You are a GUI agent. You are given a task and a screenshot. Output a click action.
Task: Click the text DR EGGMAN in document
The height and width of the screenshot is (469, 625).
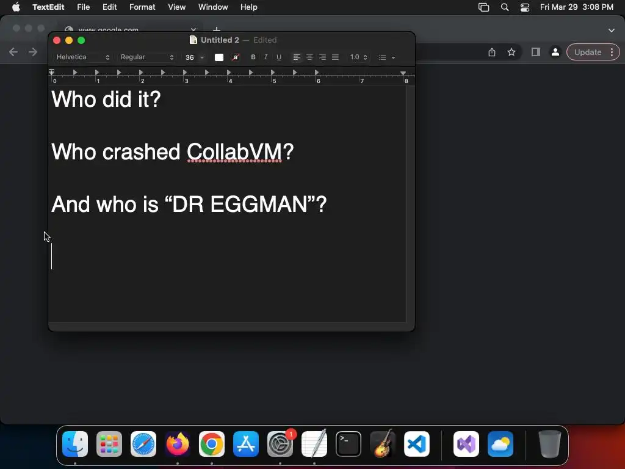[240, 204]
